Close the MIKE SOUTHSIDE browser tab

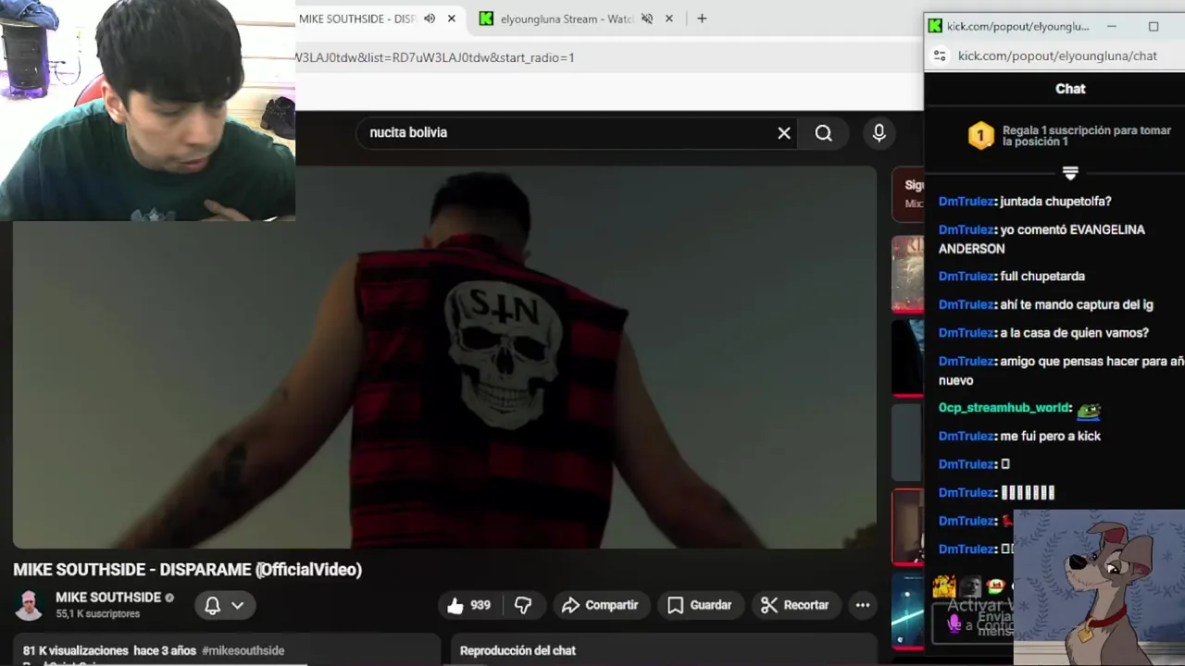[452, 18]
